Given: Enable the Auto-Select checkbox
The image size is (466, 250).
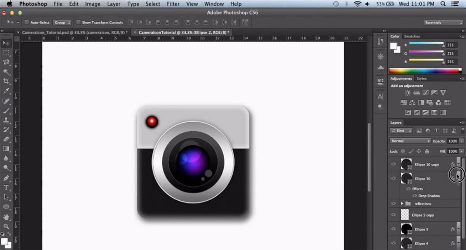Looking at the screenshot, I should tap(27, 23).
